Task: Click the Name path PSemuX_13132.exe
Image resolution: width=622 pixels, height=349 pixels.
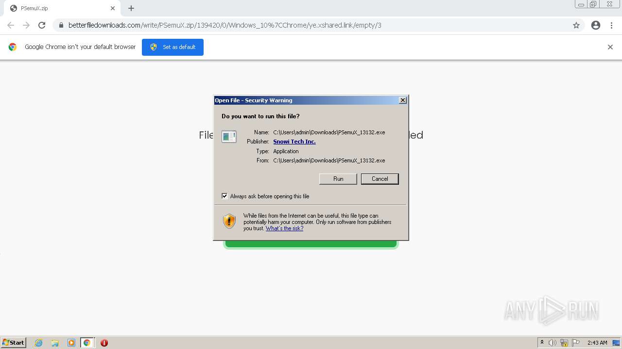Action: pos(329,132)
